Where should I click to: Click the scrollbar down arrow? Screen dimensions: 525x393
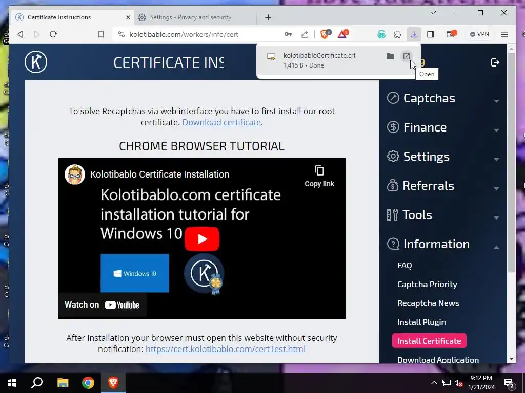click(x=511, y=359)
